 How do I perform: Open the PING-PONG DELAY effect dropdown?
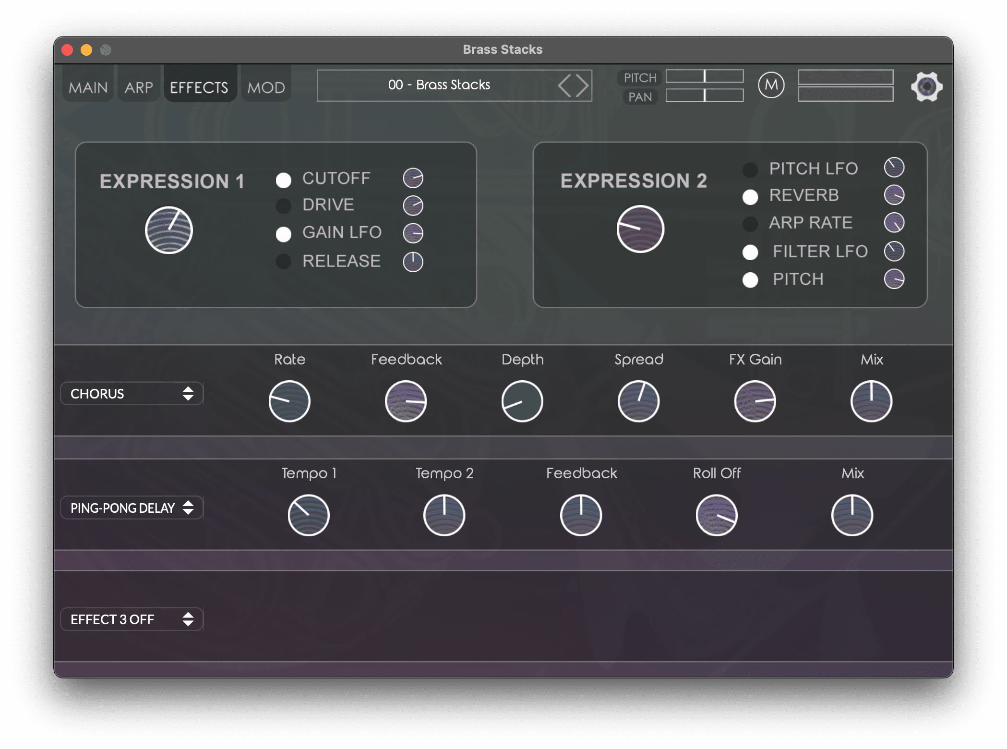coord(132,508)
